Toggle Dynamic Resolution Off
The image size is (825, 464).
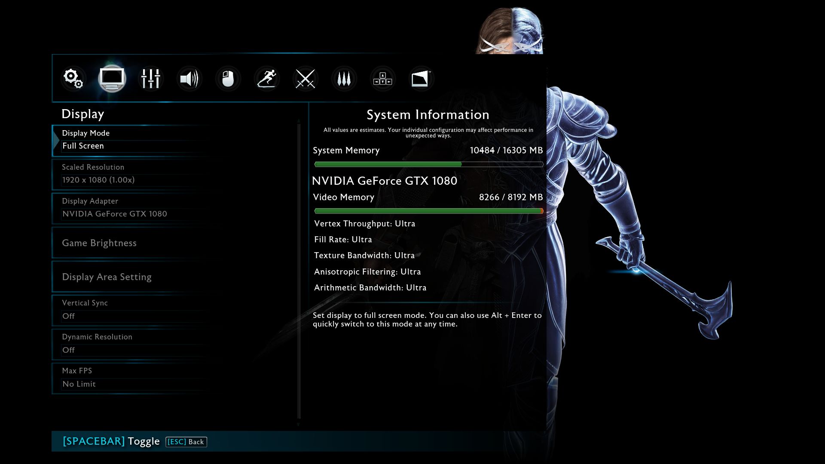tap(174, 344)
